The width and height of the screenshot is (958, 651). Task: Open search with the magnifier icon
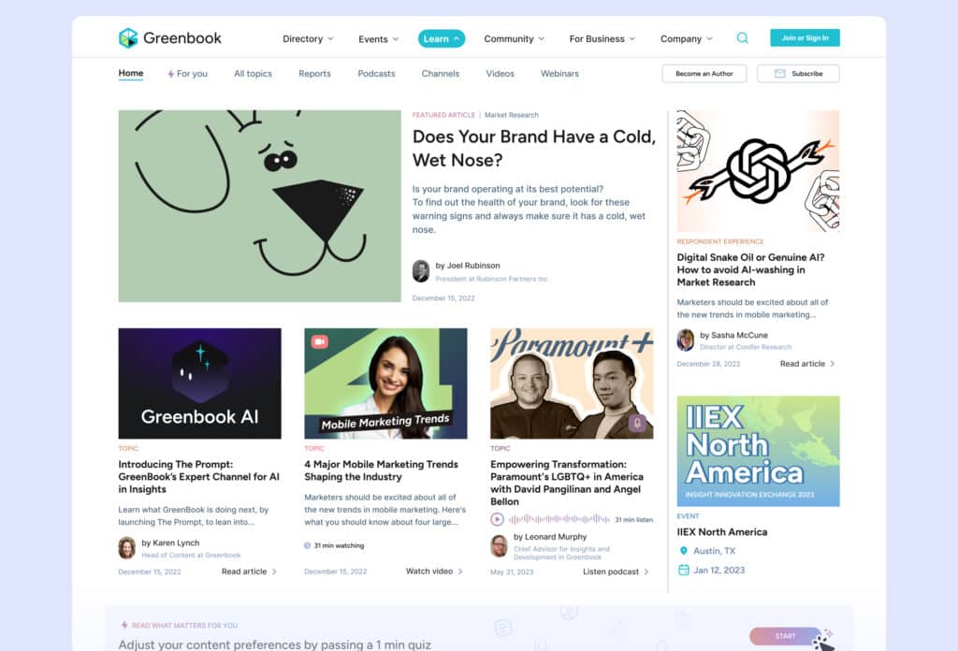pos(742,38)
